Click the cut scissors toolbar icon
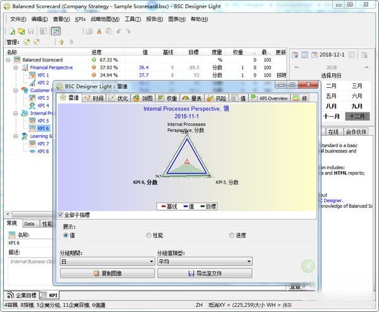The width and height of the screenshot is (379, 312). [99, 31]
